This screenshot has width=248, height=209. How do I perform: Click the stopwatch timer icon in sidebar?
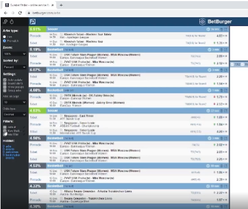point(12,22)
